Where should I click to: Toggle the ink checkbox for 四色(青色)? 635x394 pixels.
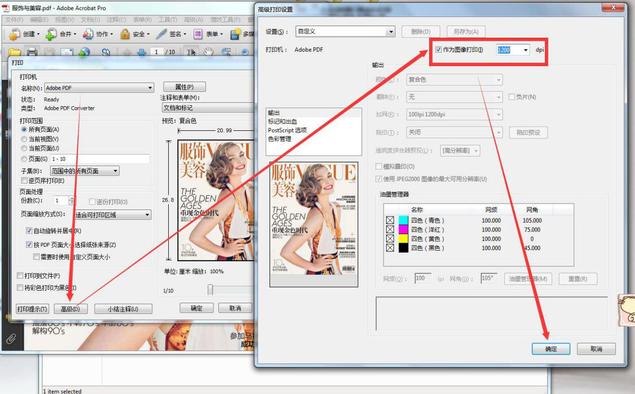tap(390, 221)
